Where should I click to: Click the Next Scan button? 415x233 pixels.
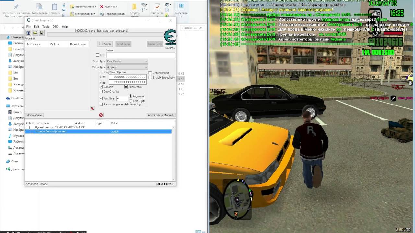tap(123, 44)
